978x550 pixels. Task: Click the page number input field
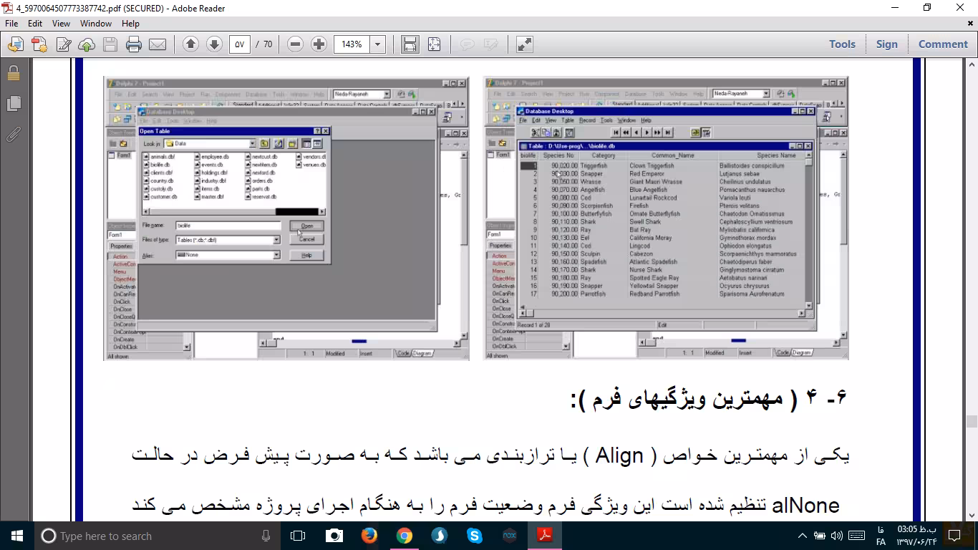(240, 44)
